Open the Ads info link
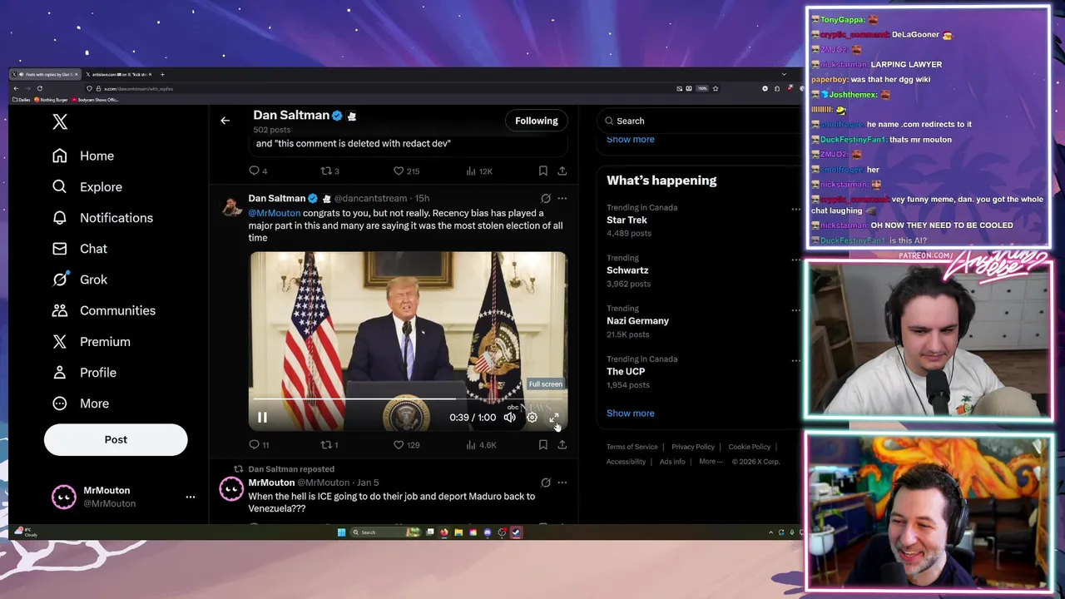Screen dimensions: 1065x599 pyautogui.click(x=672, y=462)
